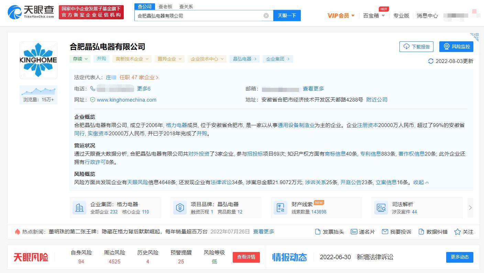
Task: Click 更多6 phone numbers link
Action: point(144,88)
